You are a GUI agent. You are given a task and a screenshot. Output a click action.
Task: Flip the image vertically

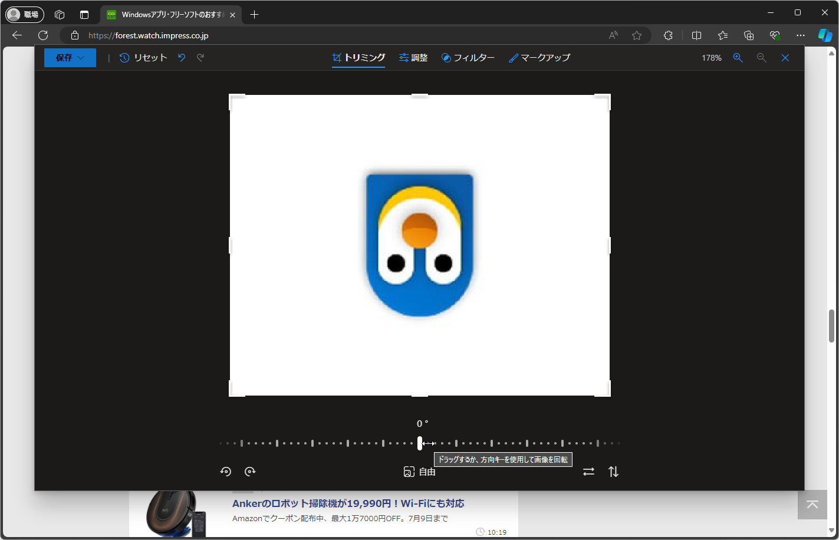pos(613,471)
